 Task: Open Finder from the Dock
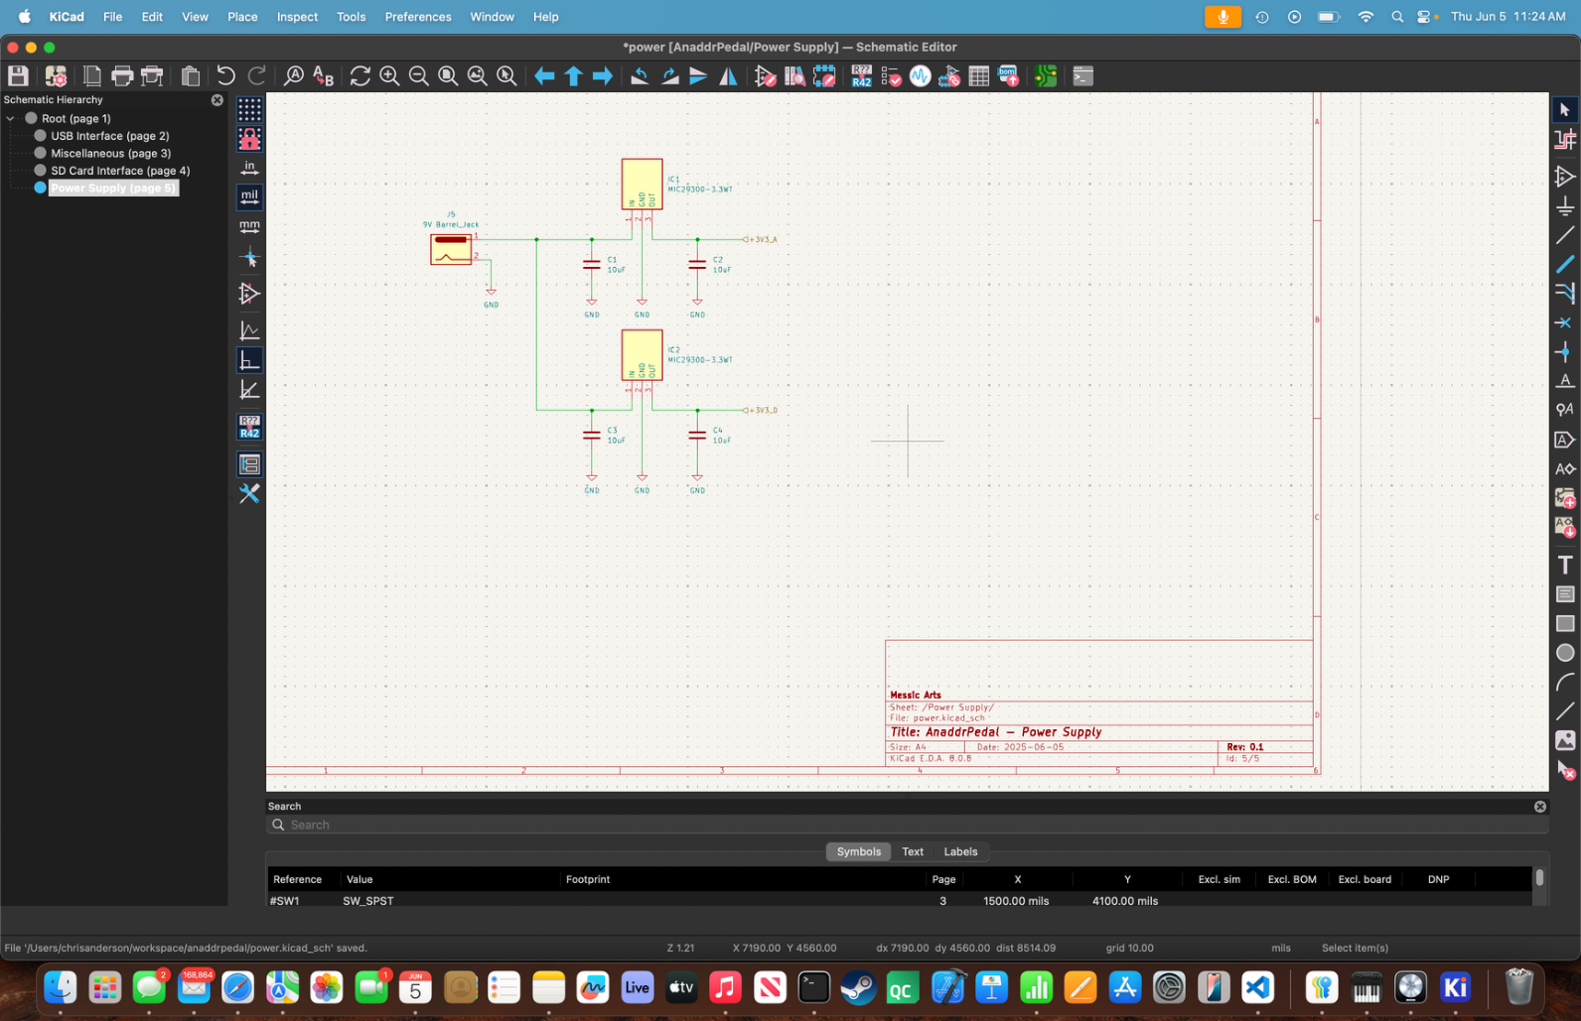pyautogui.click(x=61, y=987)
